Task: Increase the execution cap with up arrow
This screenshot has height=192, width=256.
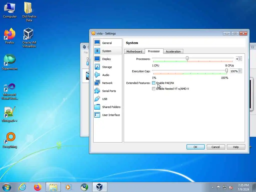Action: tap(240, 70)
